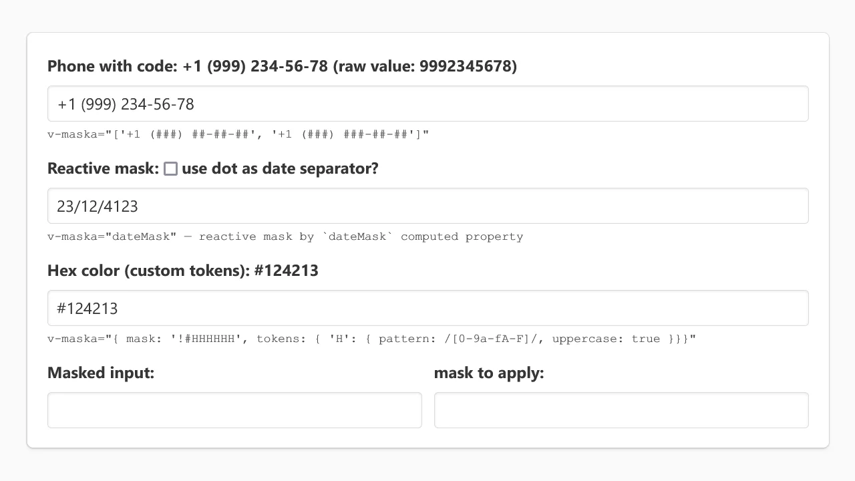Screen dimensions: 855x481
Task: Click the phone v-maska code snippet
Action: click(x=238, y=134)
